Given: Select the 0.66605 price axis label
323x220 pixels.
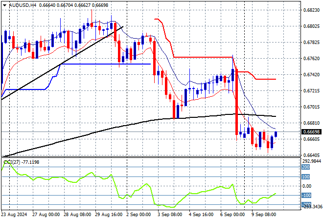Looking at the screenshot, I should pyautogui.click(x=311, y=139).
